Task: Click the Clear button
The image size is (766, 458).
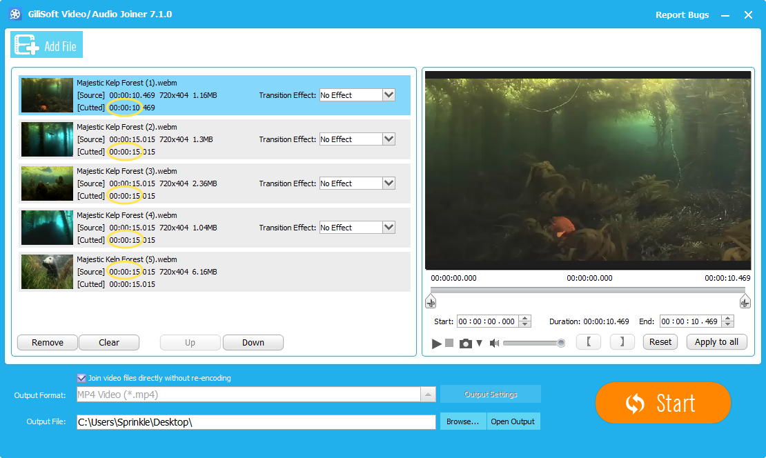Action: tap(109, 342)
